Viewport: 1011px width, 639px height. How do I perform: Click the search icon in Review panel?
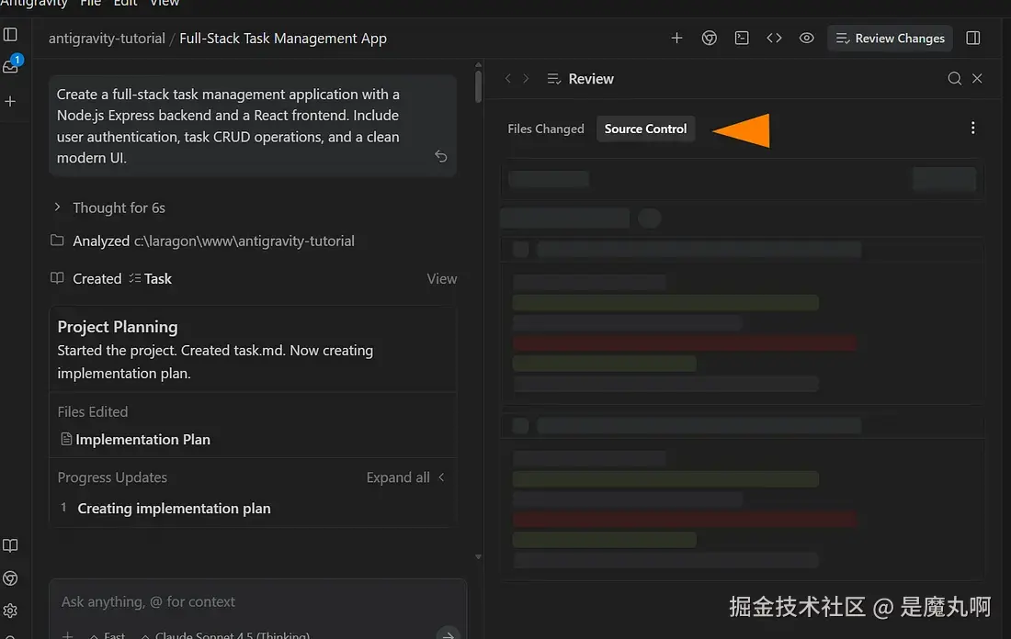955,79
